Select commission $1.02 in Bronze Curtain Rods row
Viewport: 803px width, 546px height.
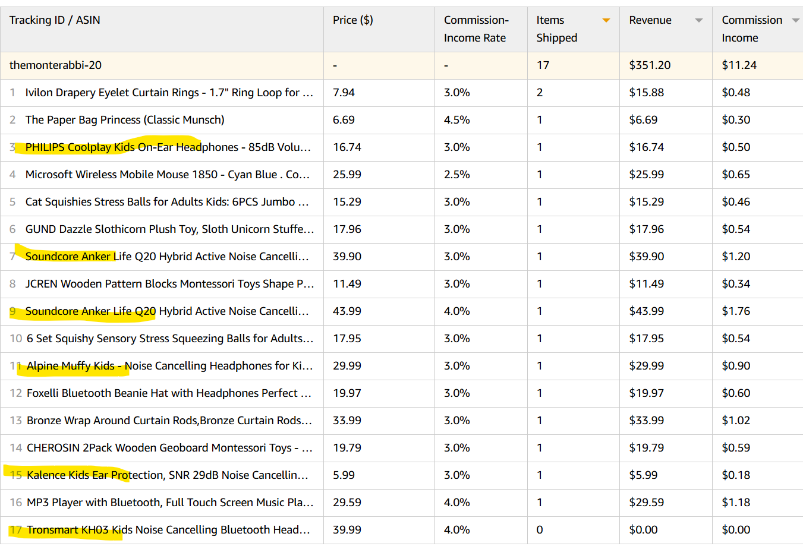click(x=736, y=421)
